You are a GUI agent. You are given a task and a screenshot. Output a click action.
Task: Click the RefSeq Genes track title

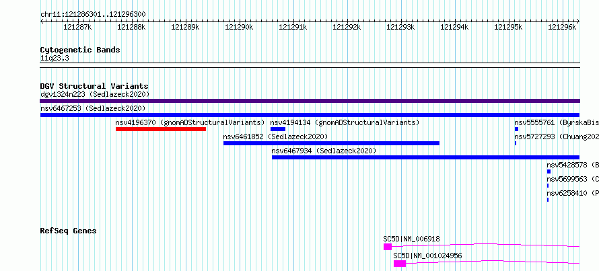coord(68,231)
